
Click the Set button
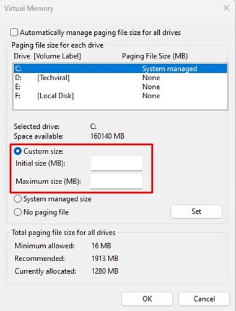point(196,211)
